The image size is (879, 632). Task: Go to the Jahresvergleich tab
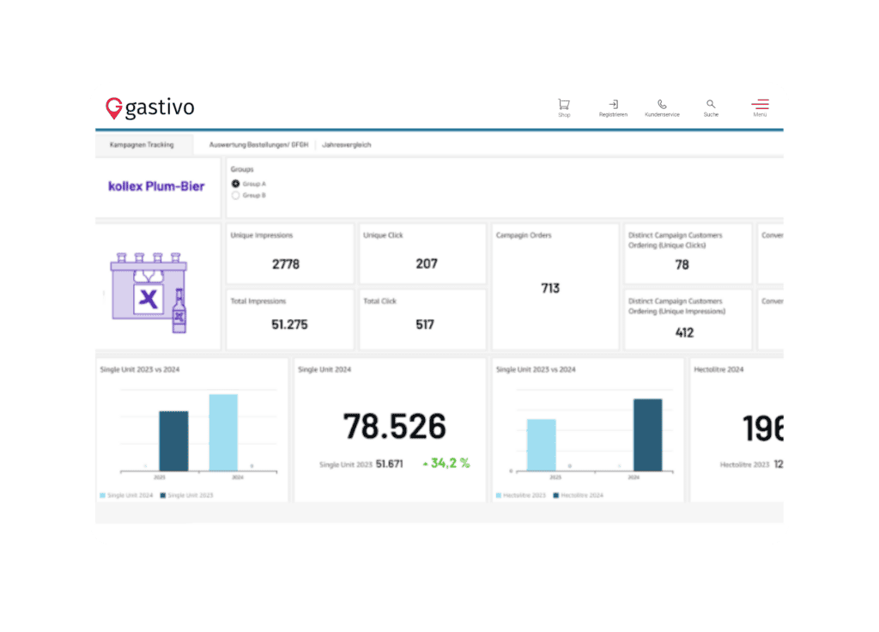pyautogui.click(x=347, y=144)
